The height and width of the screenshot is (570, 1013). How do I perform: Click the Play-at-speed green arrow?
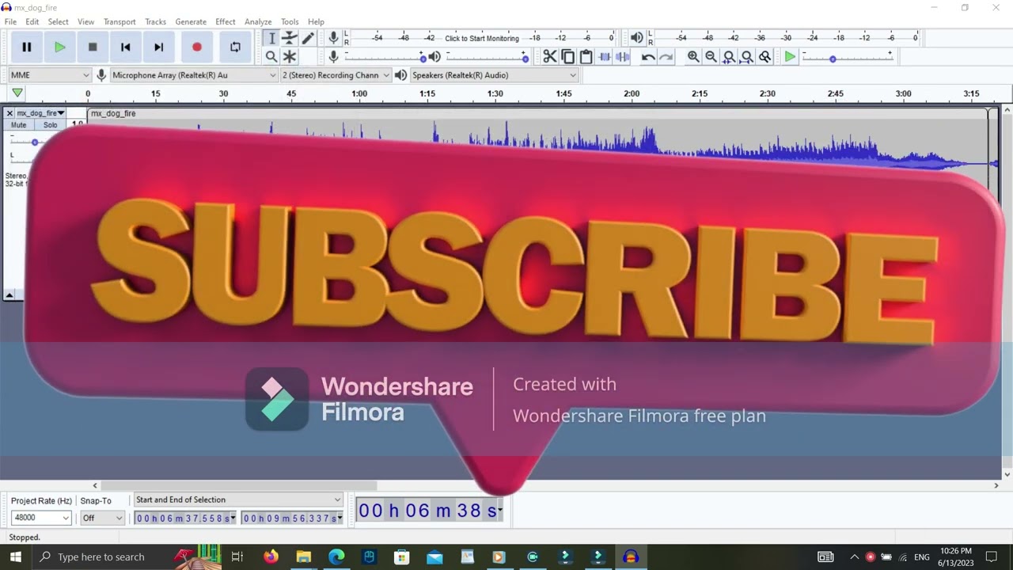point(790,56)
